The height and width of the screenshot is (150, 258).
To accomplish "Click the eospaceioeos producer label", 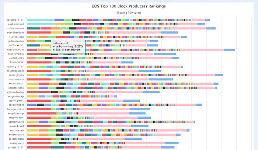I will click(16, 88).
